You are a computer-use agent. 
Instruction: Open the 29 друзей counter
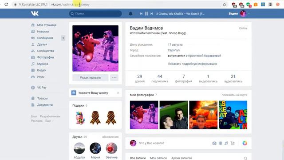pos(140,78)
